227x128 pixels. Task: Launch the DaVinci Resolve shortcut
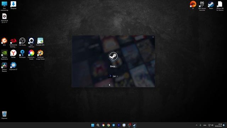coord(4,67)
